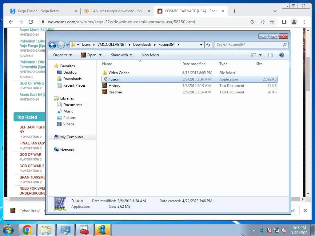Open a new Chrome tab
315x236 pixels.
click(x=234, y=11)
